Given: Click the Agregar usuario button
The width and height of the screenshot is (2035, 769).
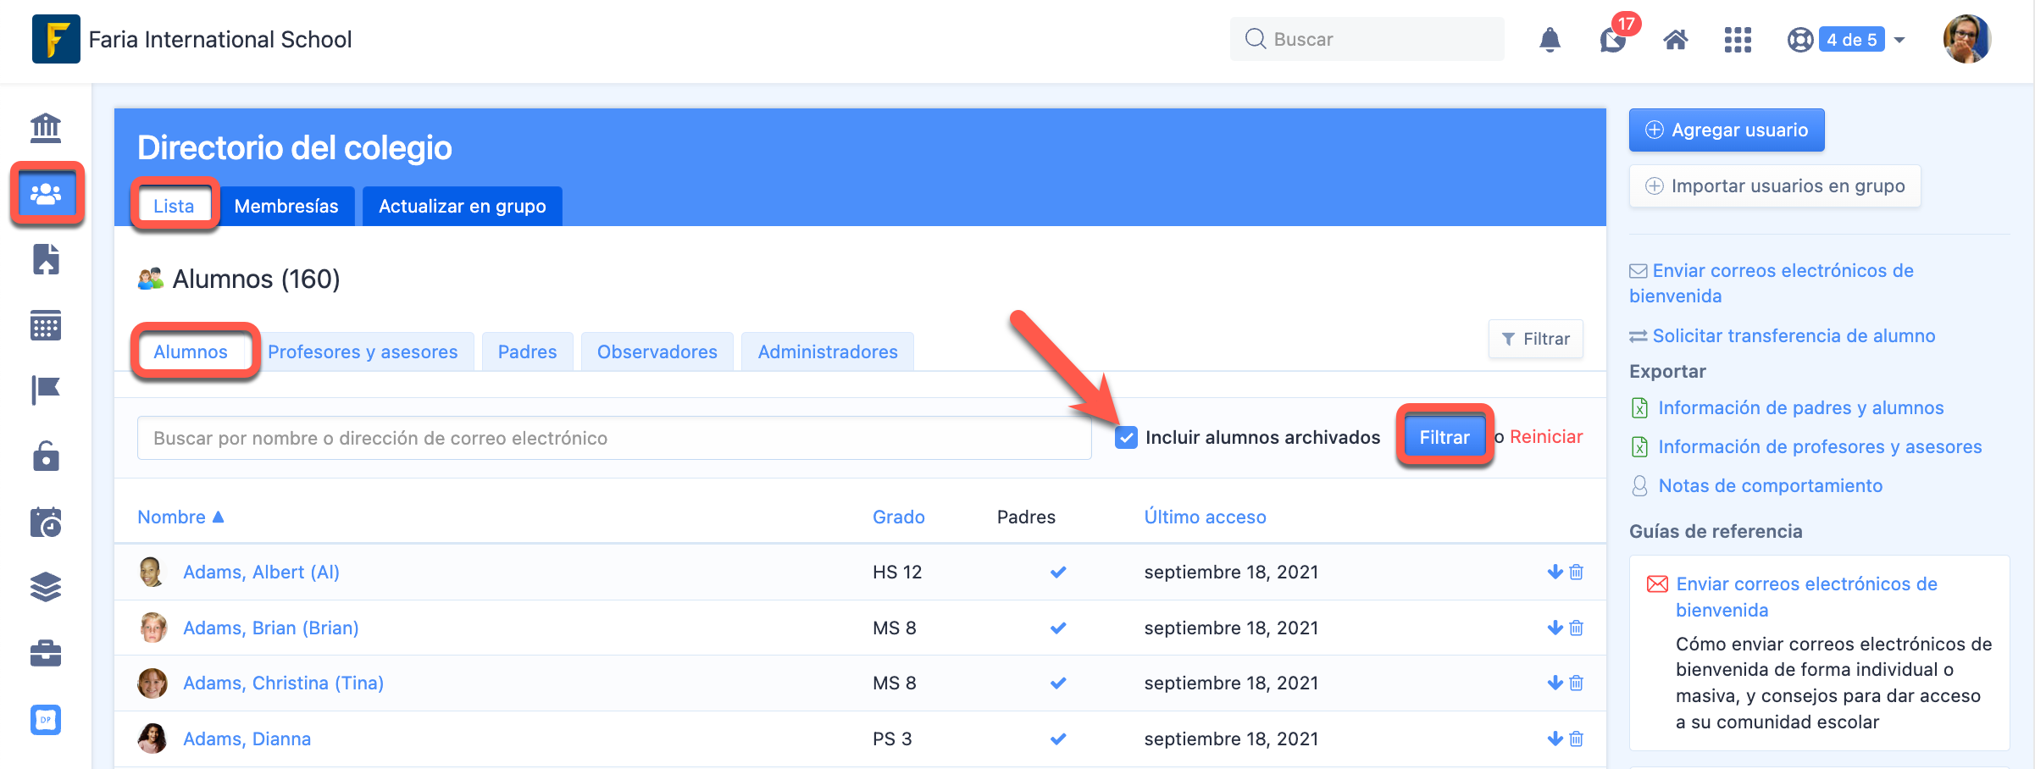Looking at the screenshot, I should click(1726, 130).
